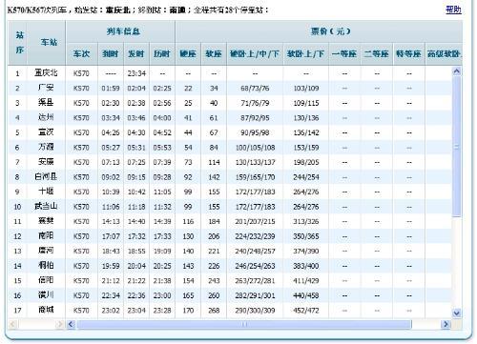The image size is (477, 344).
Task: Click soft sleeper price 452/472
Action: click(306, 311)
